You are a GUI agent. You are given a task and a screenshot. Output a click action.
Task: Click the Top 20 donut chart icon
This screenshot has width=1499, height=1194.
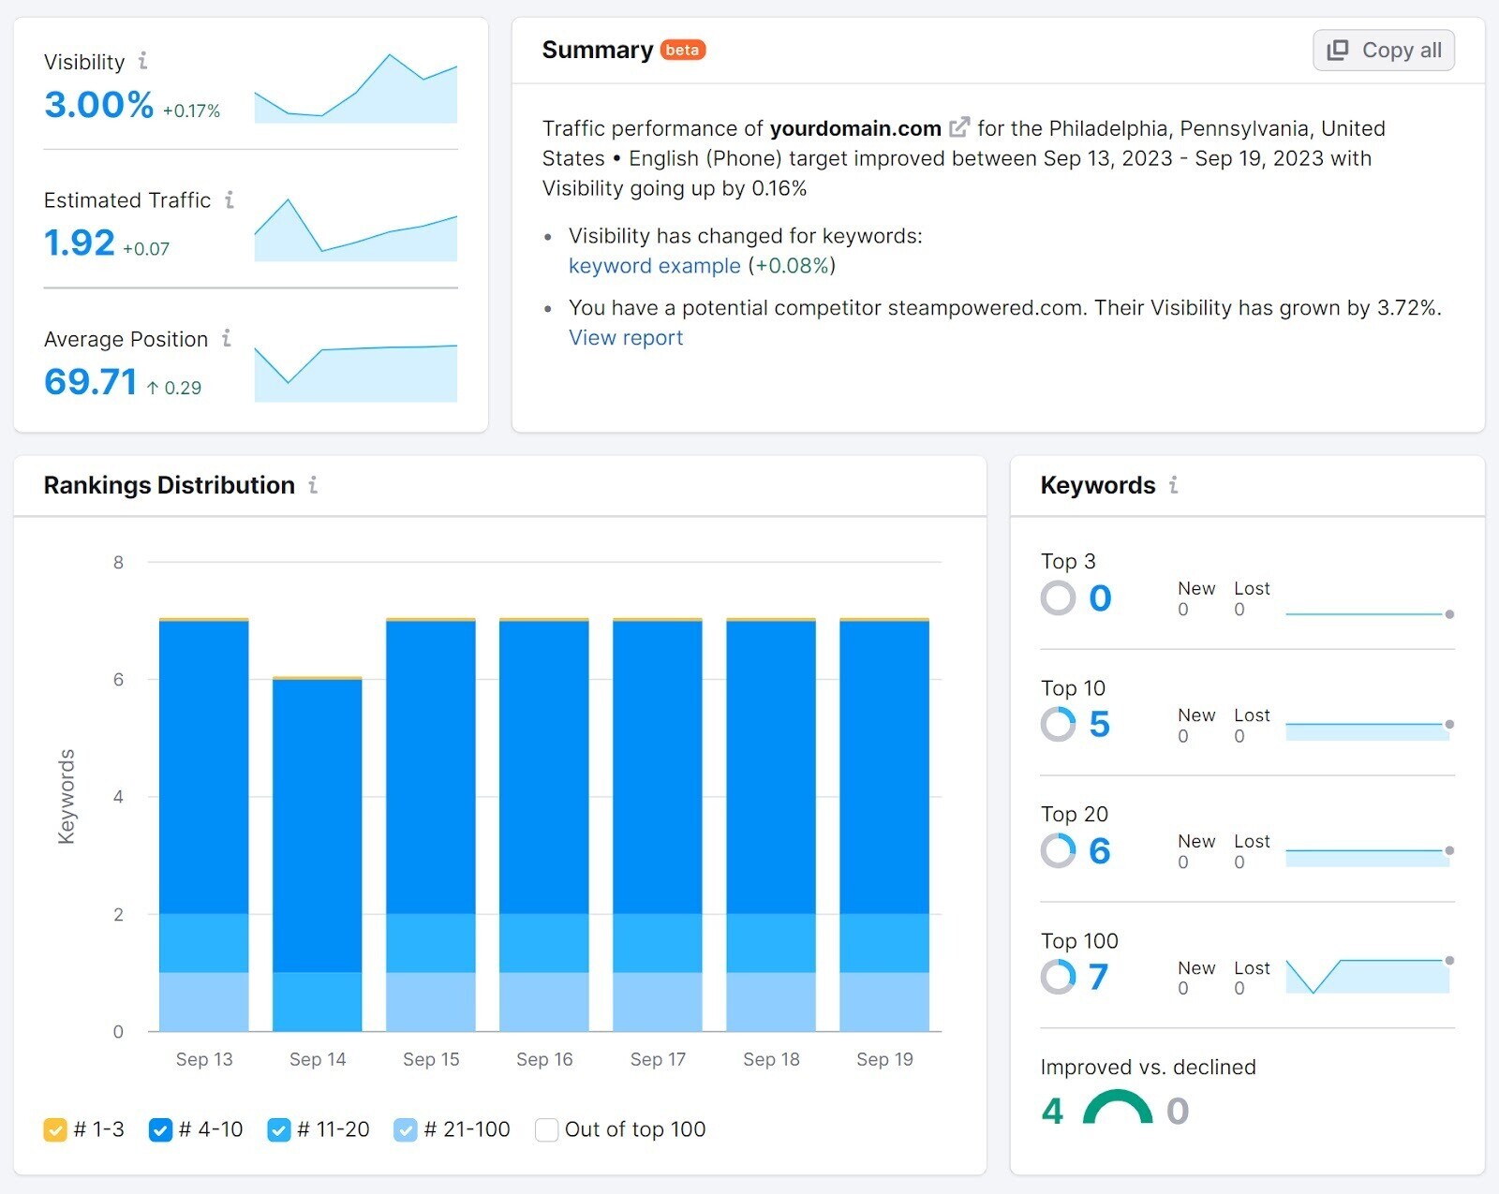(x=1059, y=850)
